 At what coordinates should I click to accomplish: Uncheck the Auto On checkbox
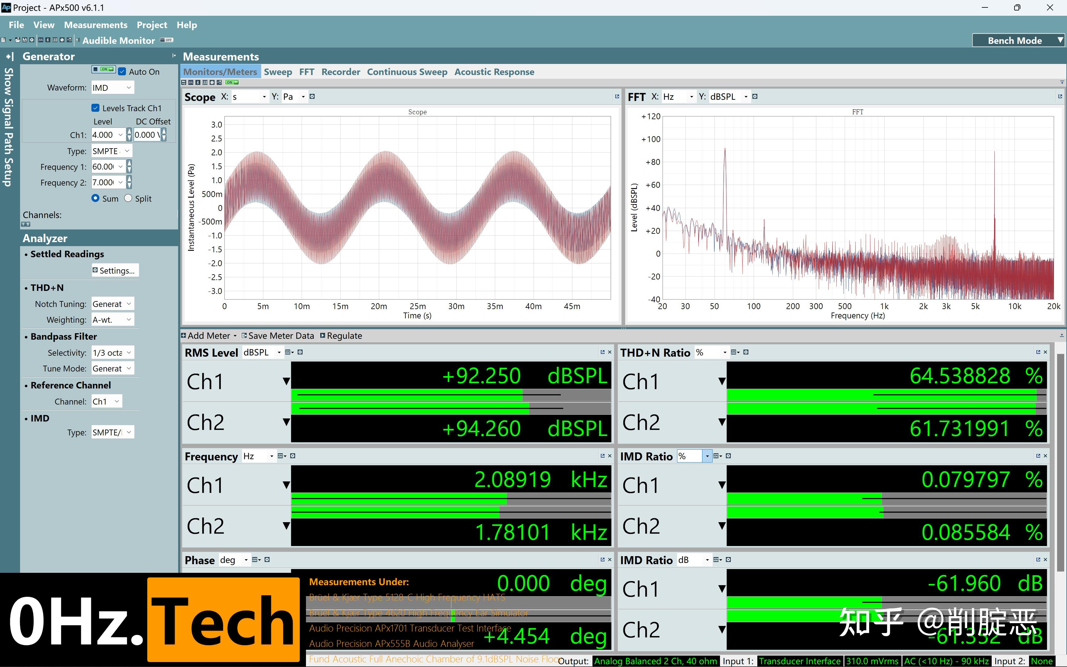click(x=122, y=71)
